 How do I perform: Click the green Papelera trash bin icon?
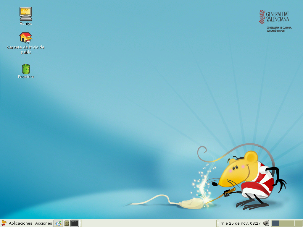coord(26,69)
